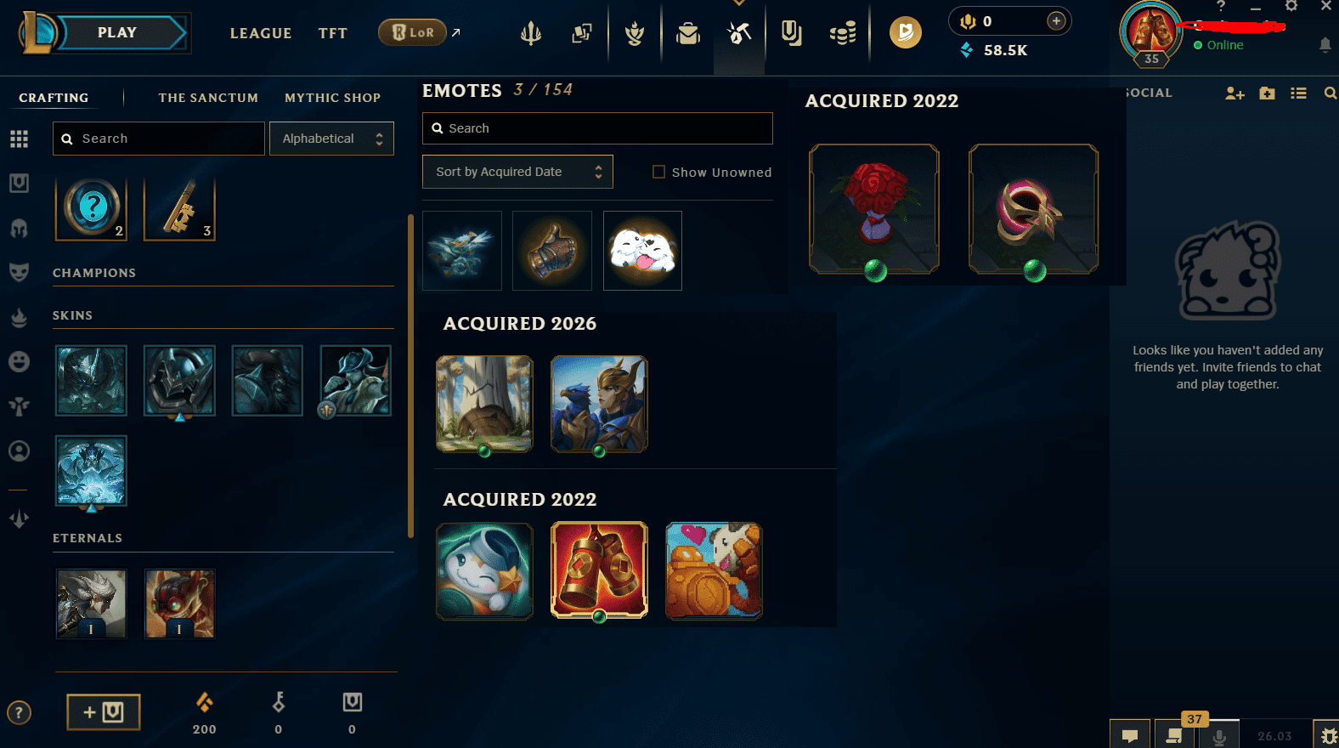This screenshot has width=1339, height=748.
Task: Open the Collection backpack icon
Action: tap(688, 34)
